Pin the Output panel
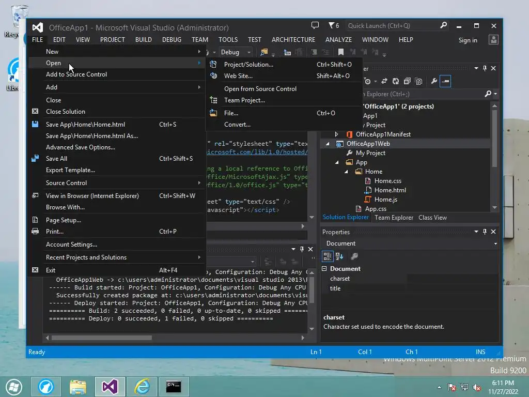Image resolution: width=529 pixels, height=397 pixels. click(302, 249)
